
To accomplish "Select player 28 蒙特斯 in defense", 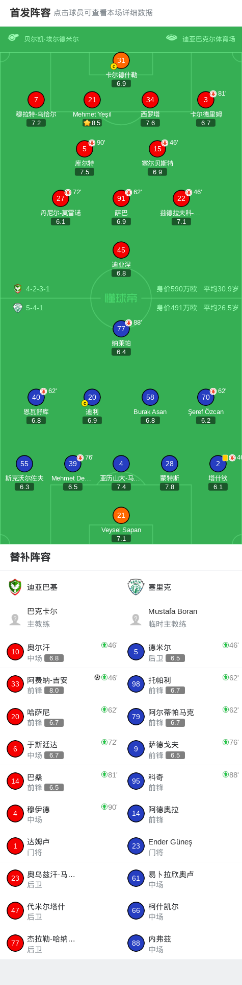I will (170, 464).
